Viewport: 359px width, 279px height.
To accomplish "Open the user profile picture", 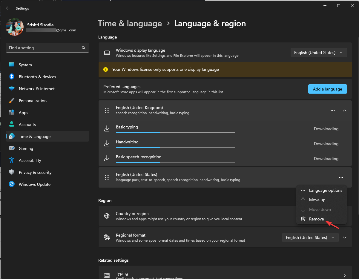I will coord(15,27).
